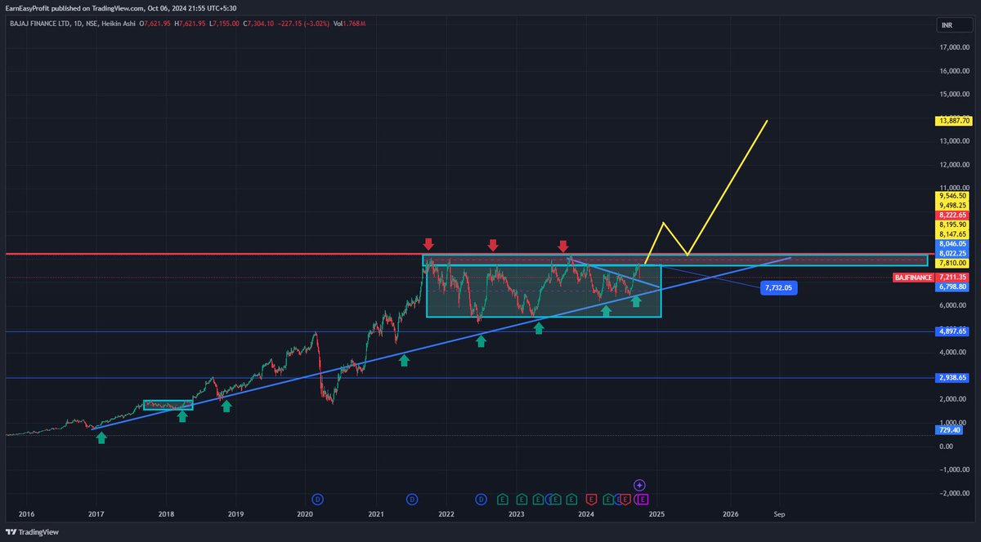Click the 1D interval label in the header

78,24
